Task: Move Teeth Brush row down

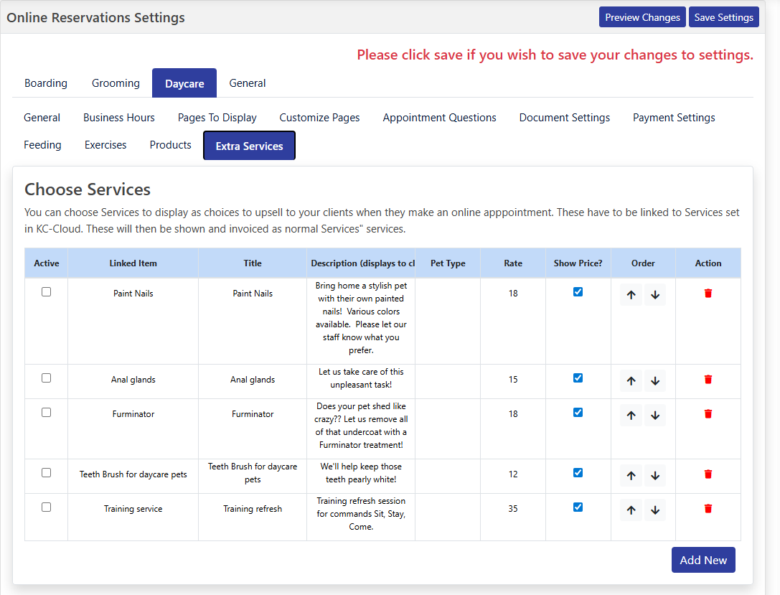Action: tap(655, 475)
